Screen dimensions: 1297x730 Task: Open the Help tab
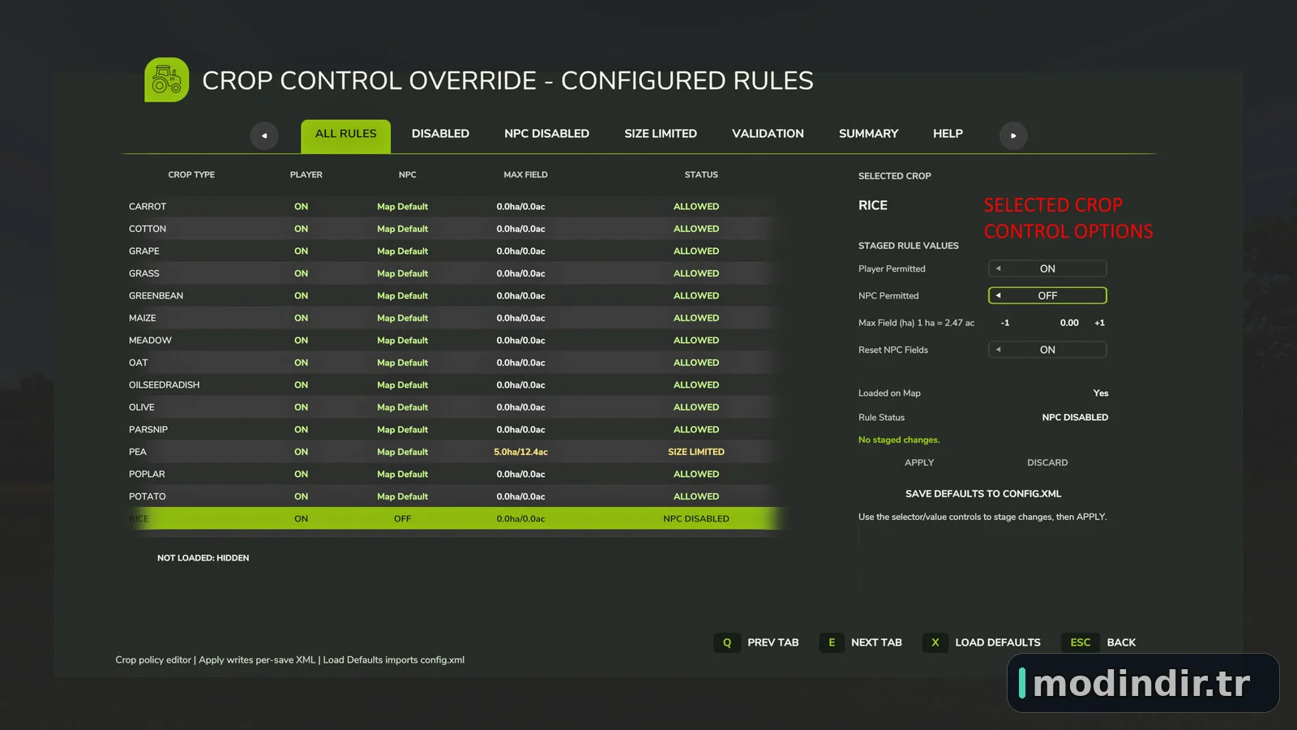tap(948, 134)
